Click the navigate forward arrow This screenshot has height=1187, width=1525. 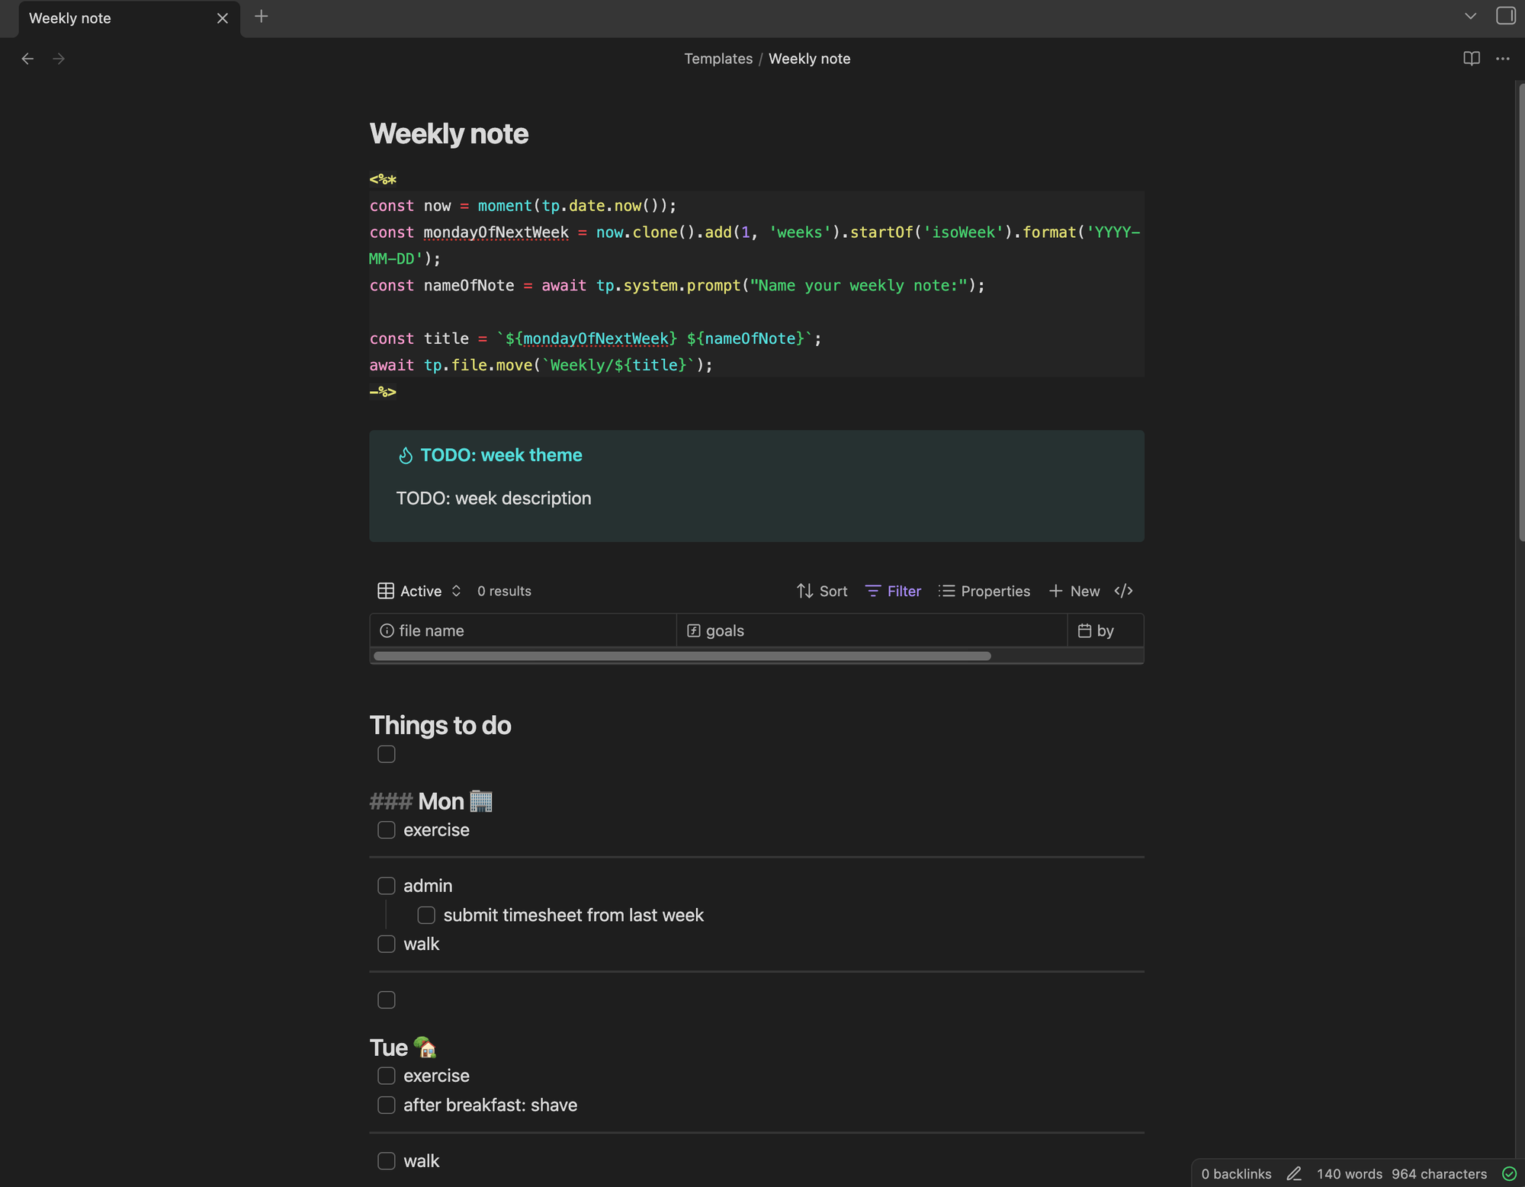pos(59,59)
